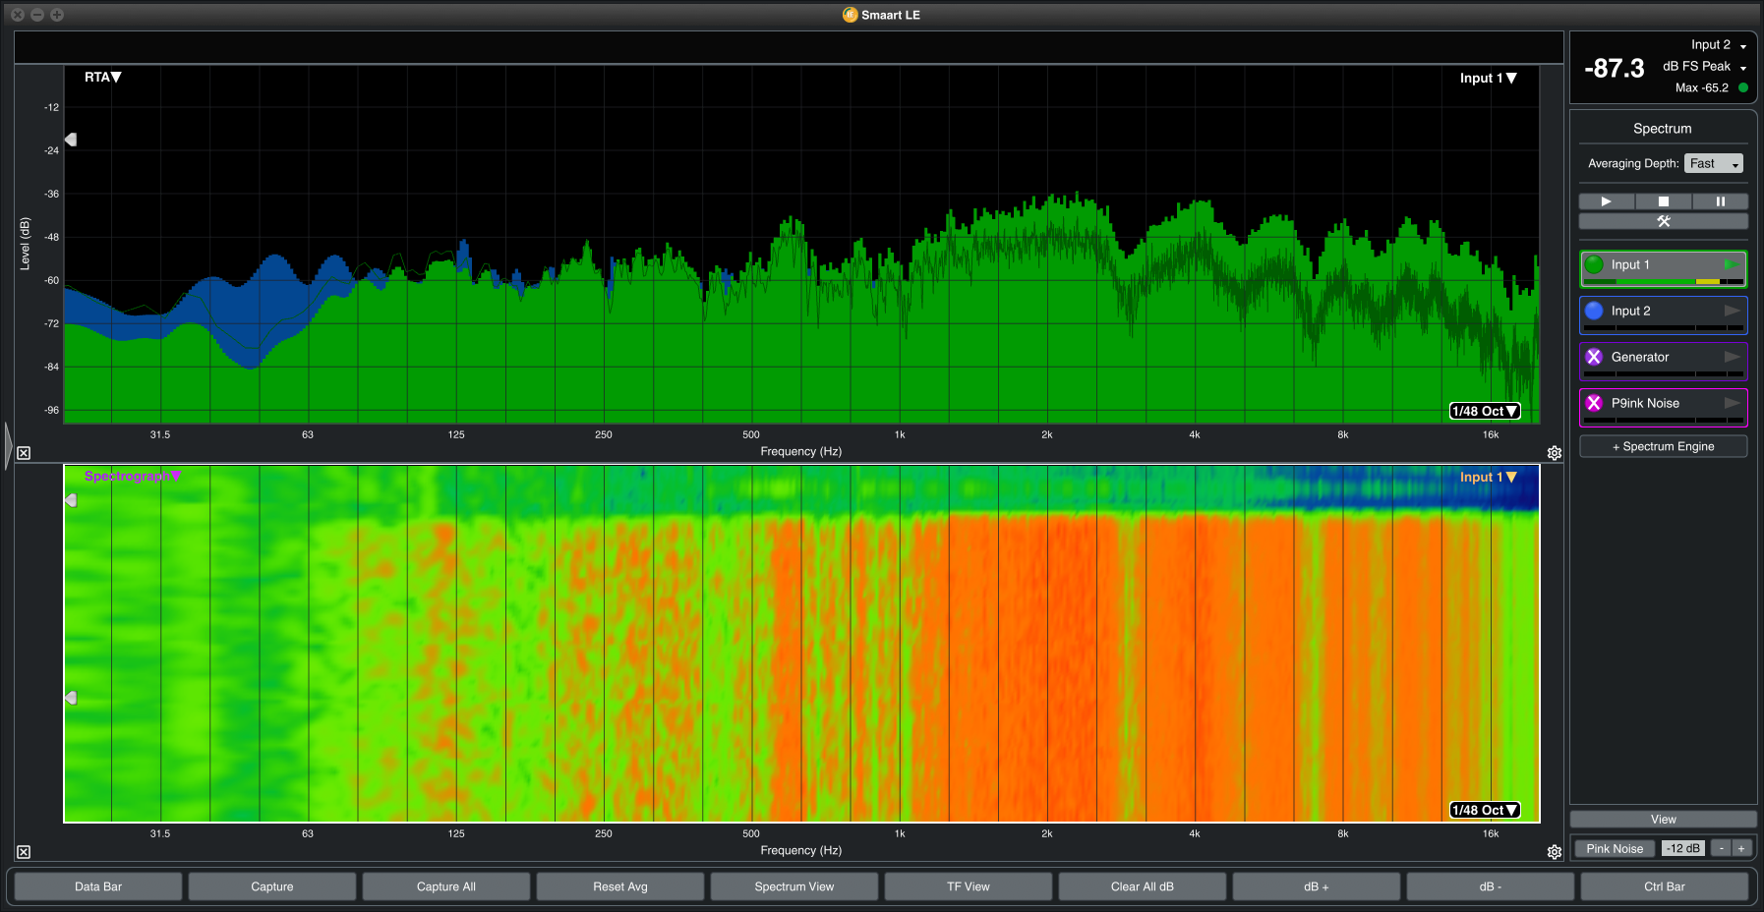Edit the -12 dB generator level field

coord(1683,848)
